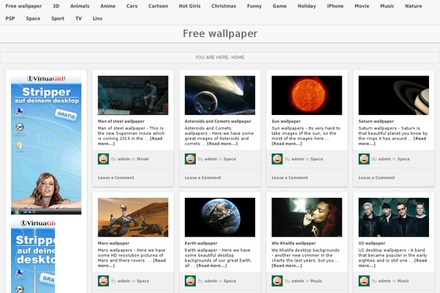Go to the Space menu item
Viewport: 440px width, 293px height.
click(33, 18)
